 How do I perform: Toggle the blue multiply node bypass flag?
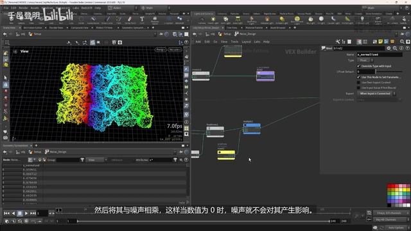245,125
